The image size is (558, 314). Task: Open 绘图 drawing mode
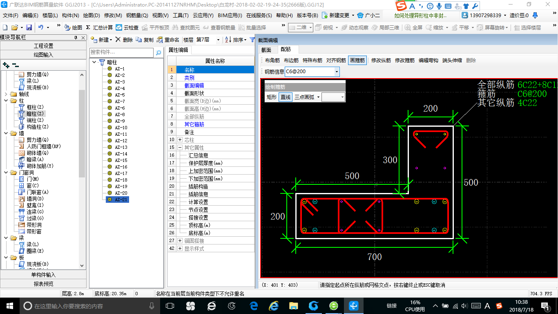pos(73,27)
